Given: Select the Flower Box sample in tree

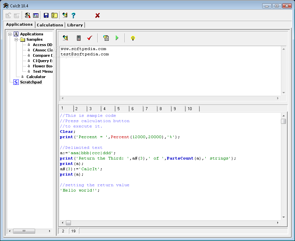Looking at the screenshot, I should point(42,66).
